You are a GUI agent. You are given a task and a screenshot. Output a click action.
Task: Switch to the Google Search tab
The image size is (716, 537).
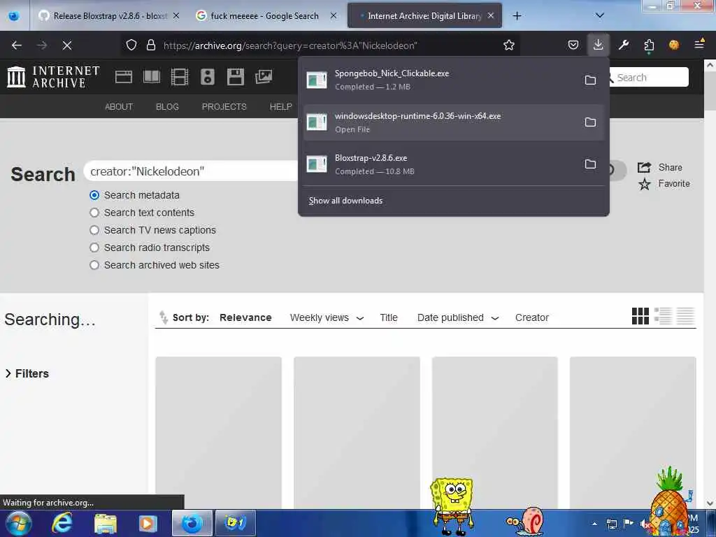point(264,16)
